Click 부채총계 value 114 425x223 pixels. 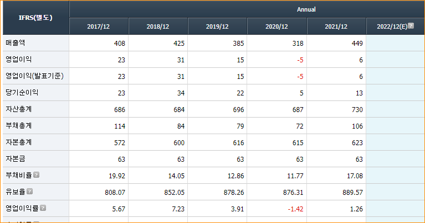coord(120,126)
